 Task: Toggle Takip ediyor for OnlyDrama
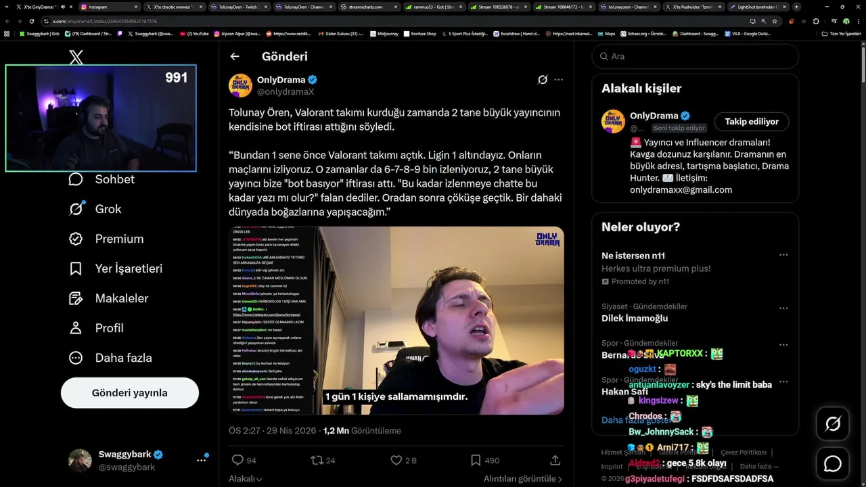(x=752, y=122)
